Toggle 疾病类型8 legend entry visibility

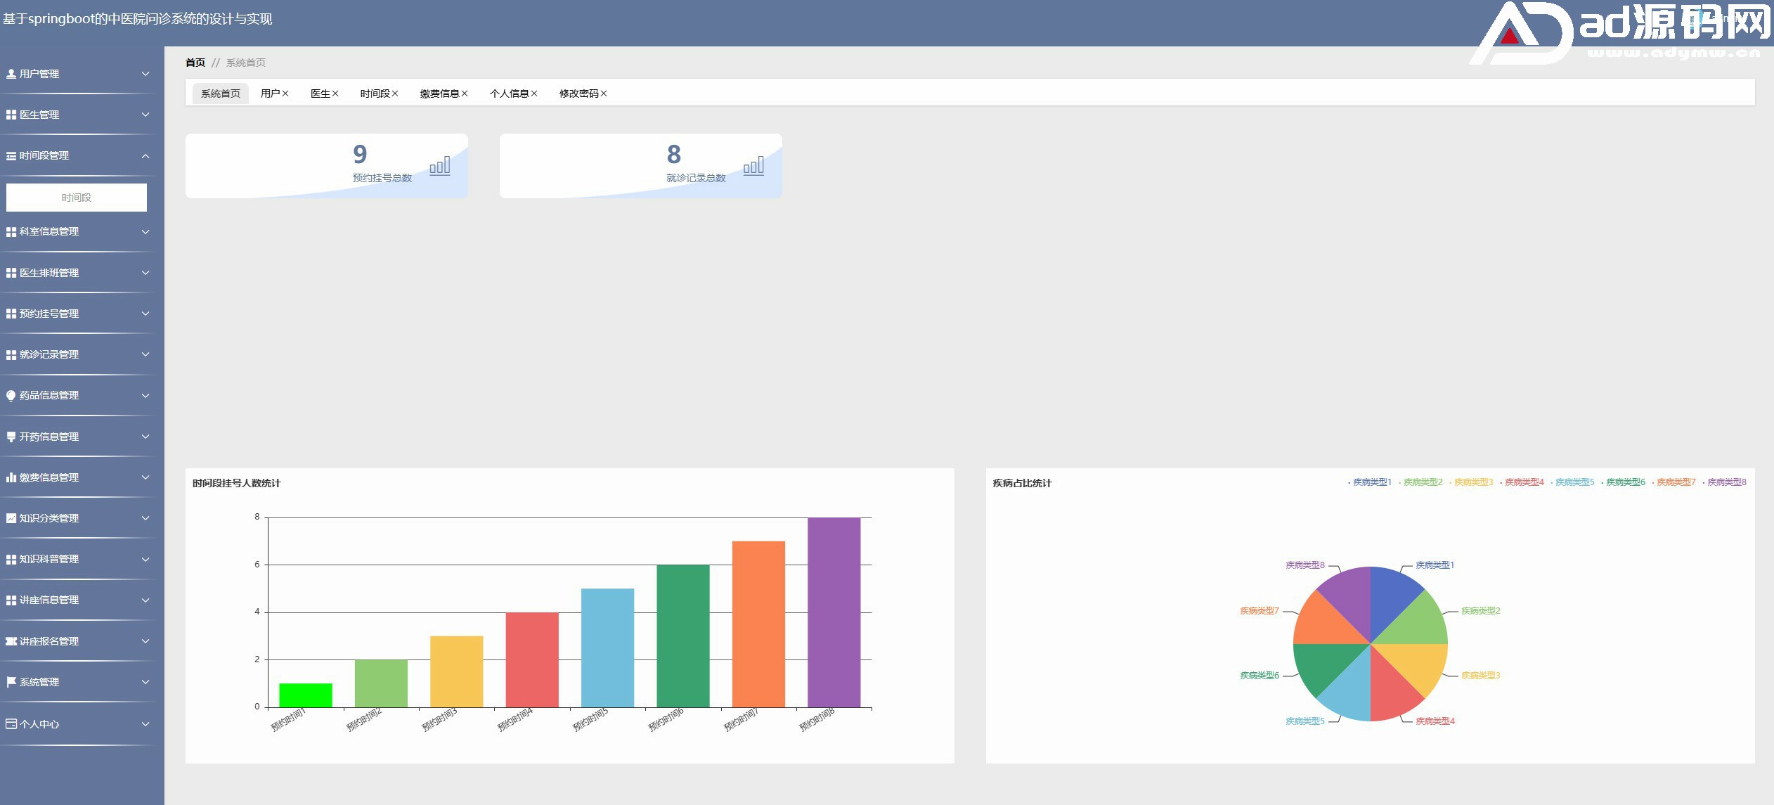pos(1726,482)
